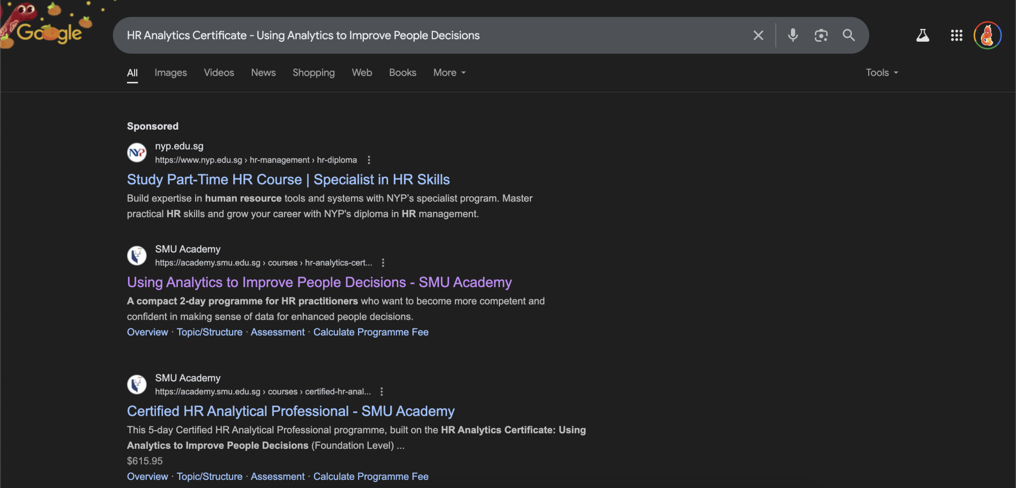Switch to the Shopping tab

(313, 73)
